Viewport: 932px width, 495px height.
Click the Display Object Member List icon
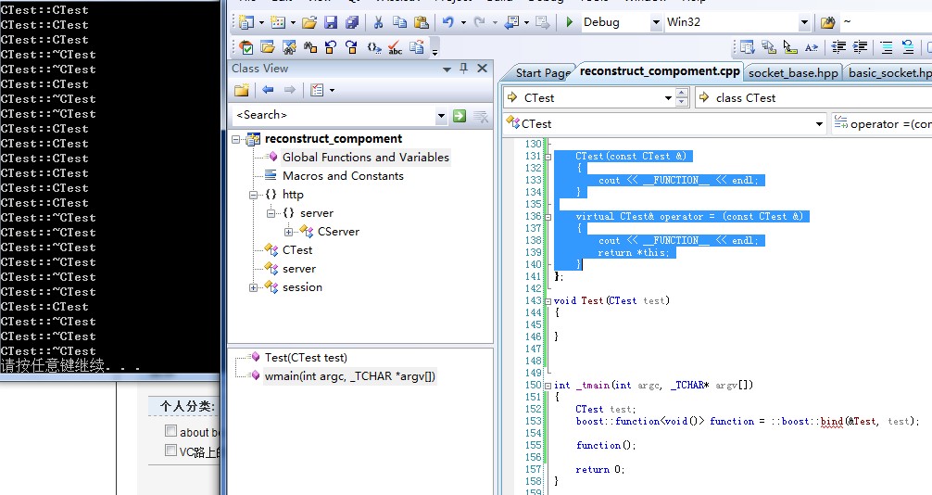click(x=747, y=47)
